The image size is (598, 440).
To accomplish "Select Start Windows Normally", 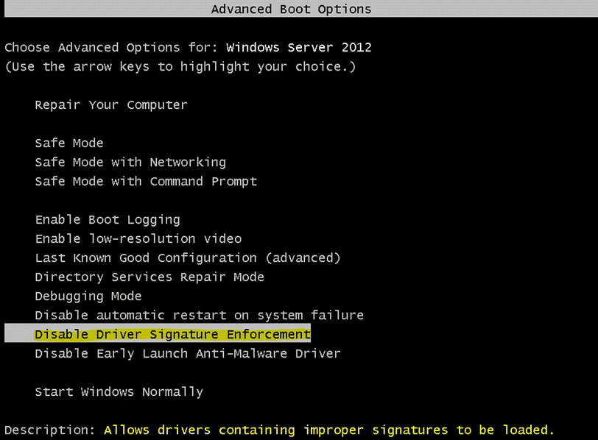I will coord(119,392).
